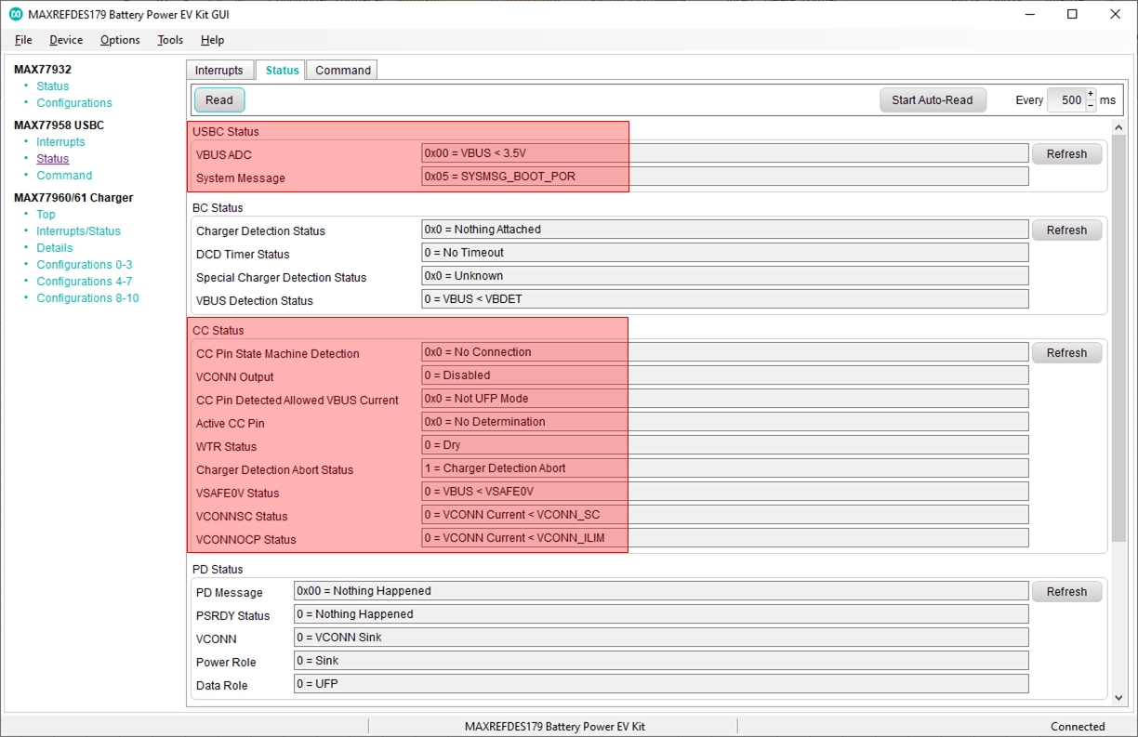Screen dimensions: 1138x737
Task: Refresh the PD Status section
Action: [1066, 592]
